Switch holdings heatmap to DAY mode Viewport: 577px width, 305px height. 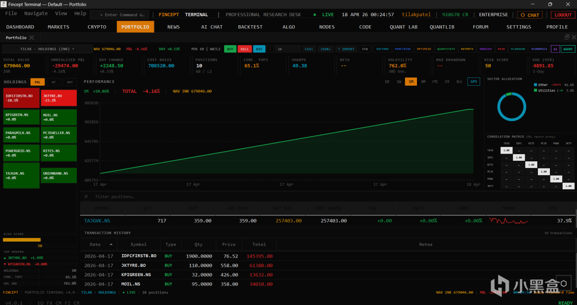click(x=69, y=82)
